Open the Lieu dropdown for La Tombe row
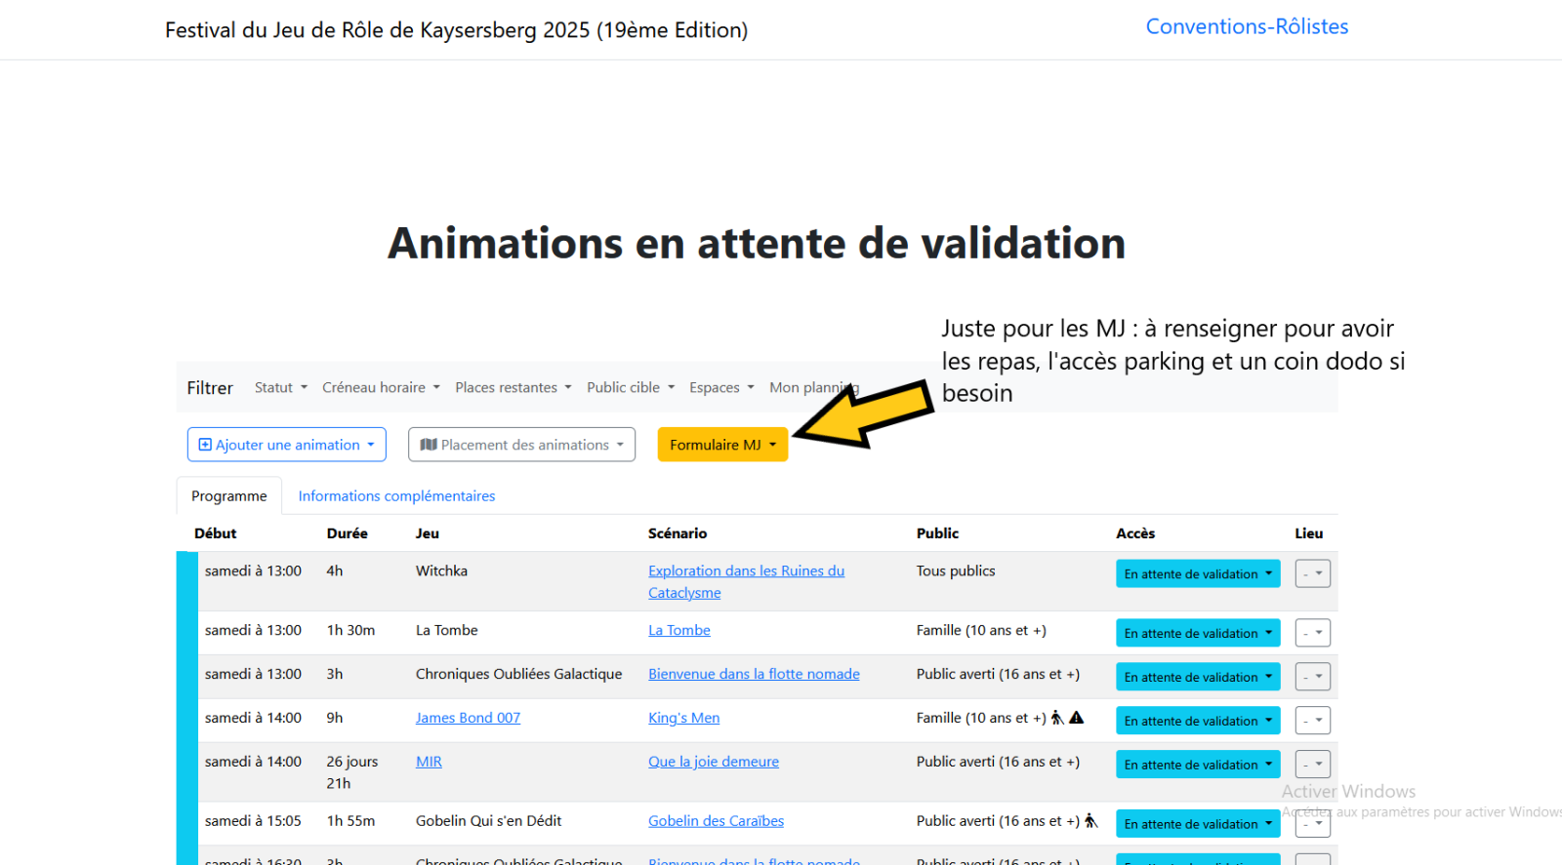The width and height of the screenshot is (1562, 865). 1312,633
